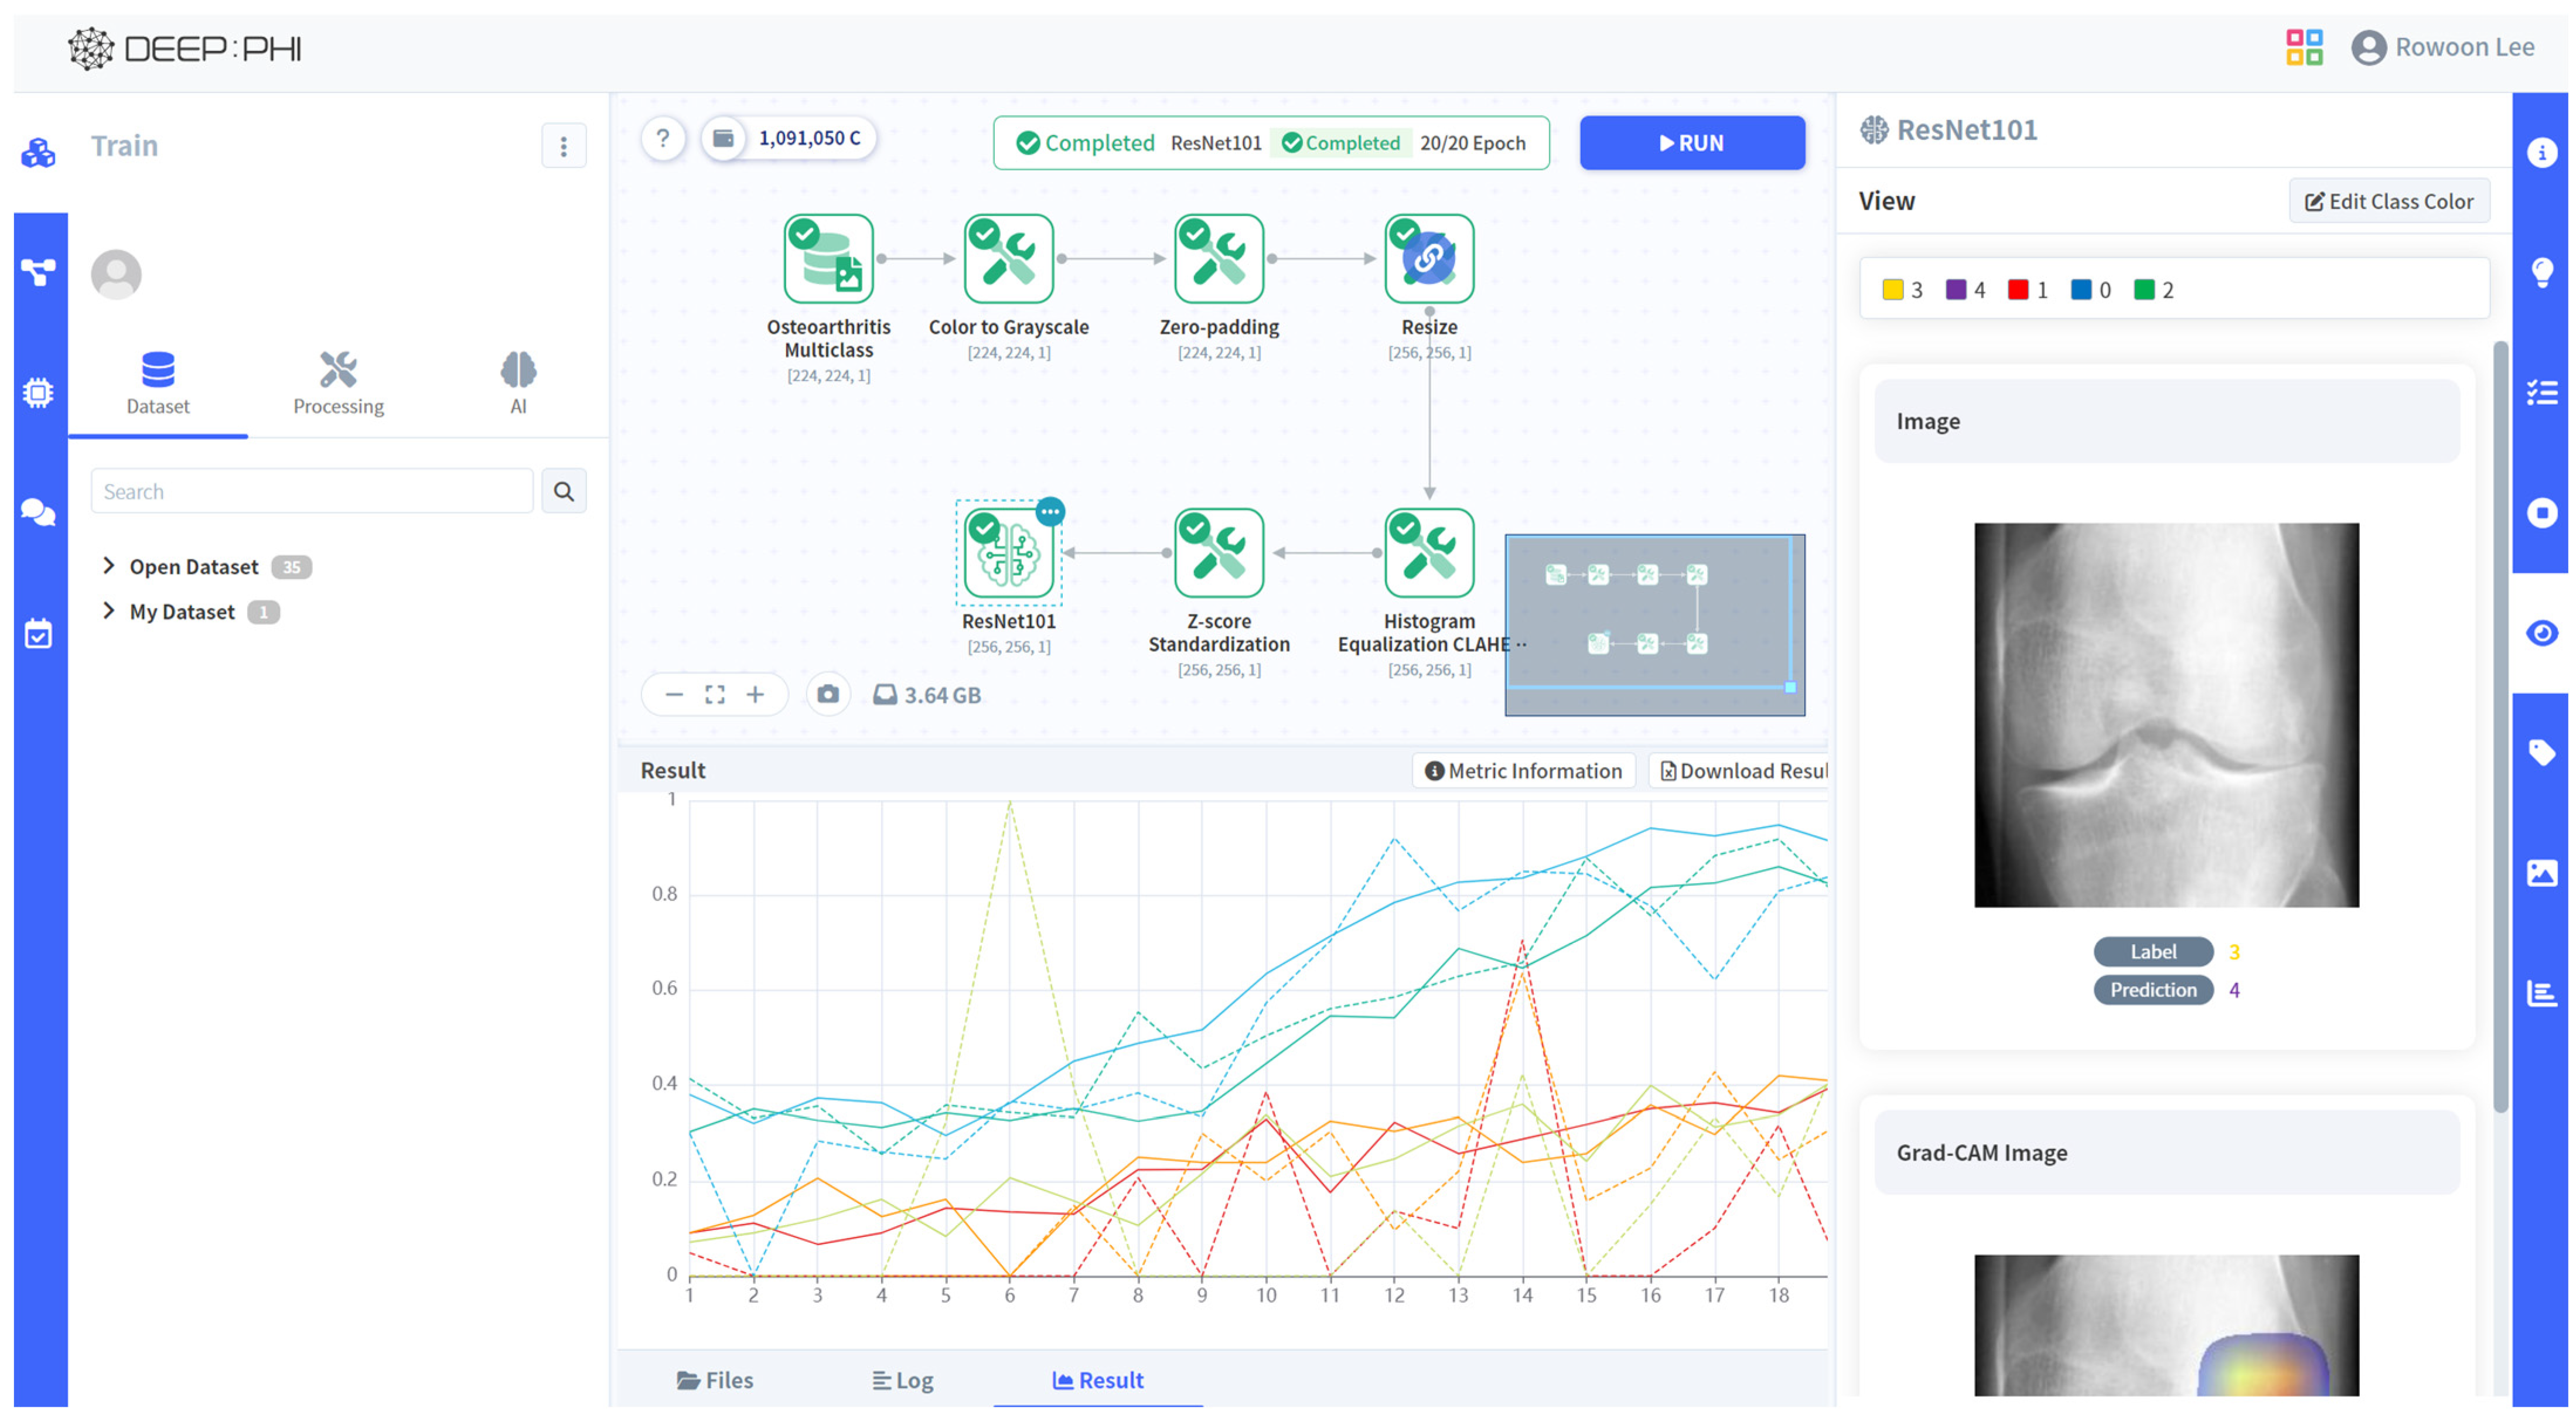Viewport: 2576px width, 1422px height.
Task: Click the ResNet101 model node icon
Action: 1008,554
